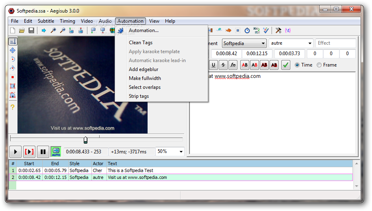Open the Subtitle menu
Screen dimensions: 372x211
click(46, 21)
